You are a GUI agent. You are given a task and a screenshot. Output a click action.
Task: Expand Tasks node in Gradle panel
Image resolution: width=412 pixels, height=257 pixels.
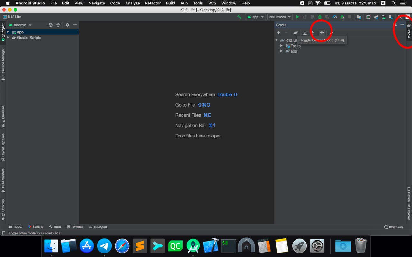(282, 46)
